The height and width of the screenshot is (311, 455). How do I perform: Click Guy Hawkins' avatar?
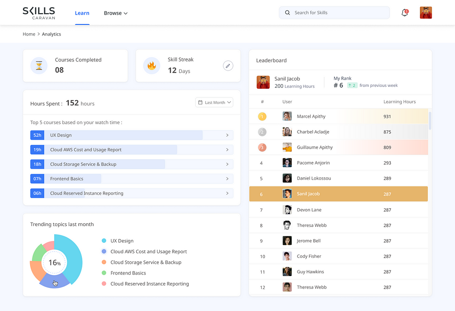(x=287, y=271)
